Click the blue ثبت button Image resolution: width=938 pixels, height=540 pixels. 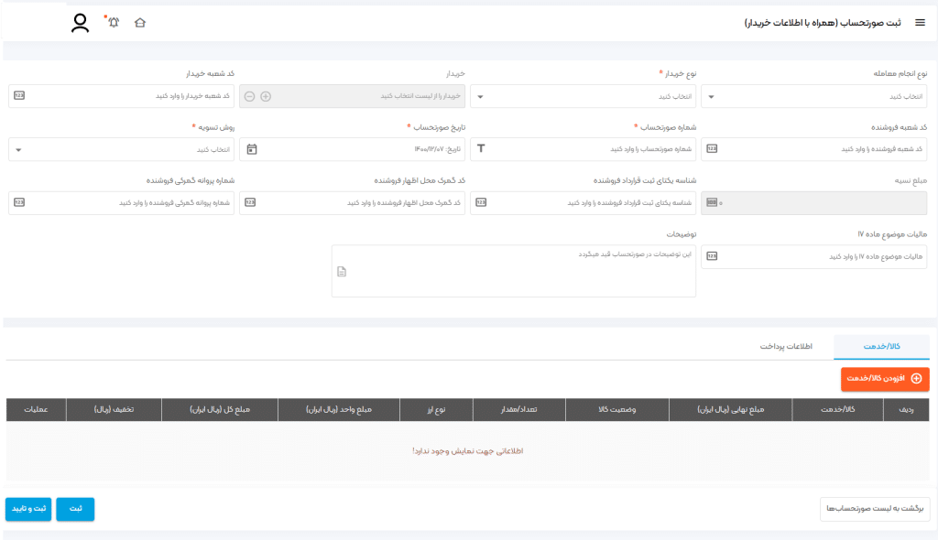pos(75,509)
